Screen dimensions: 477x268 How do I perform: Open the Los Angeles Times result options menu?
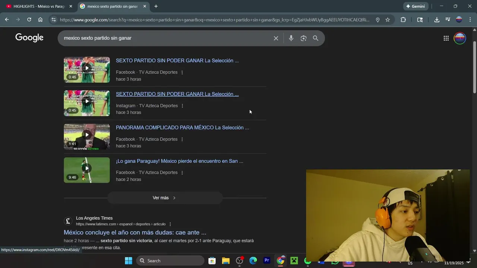point(170,224)
